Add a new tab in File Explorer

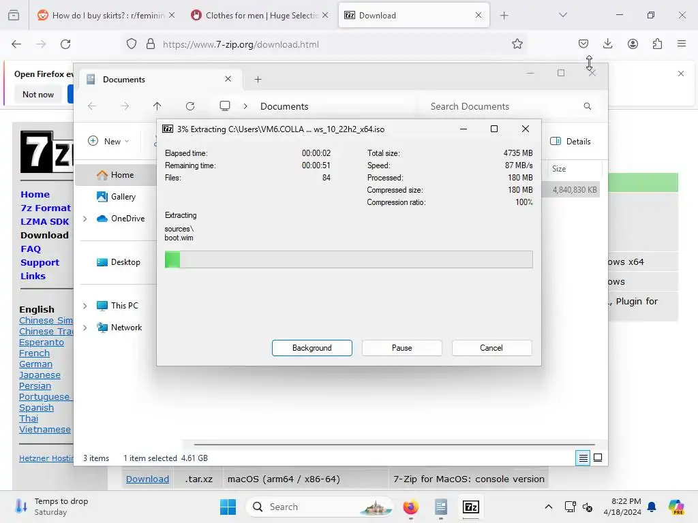pos(258,80)
